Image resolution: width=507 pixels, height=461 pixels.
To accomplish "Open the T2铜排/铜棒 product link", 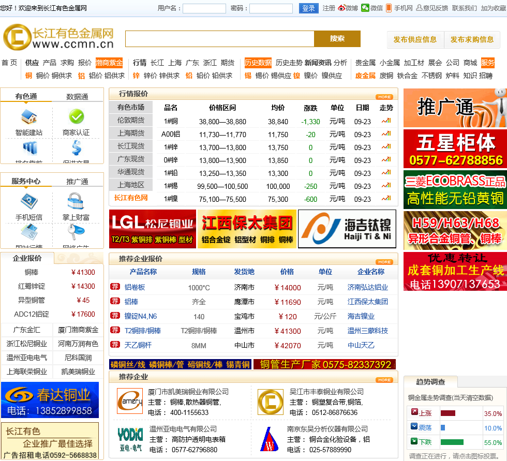I will [x=143, y=331].
